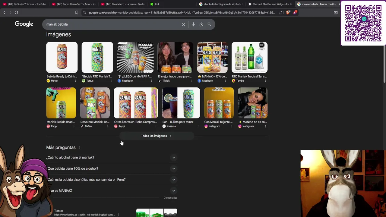386x217 pixels.
Task: Go back with the browser back arrow
Action: click(x=4, y=12)
